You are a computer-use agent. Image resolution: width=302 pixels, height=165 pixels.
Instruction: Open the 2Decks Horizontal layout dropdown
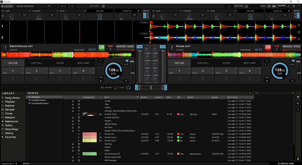(x=33, y=6)
